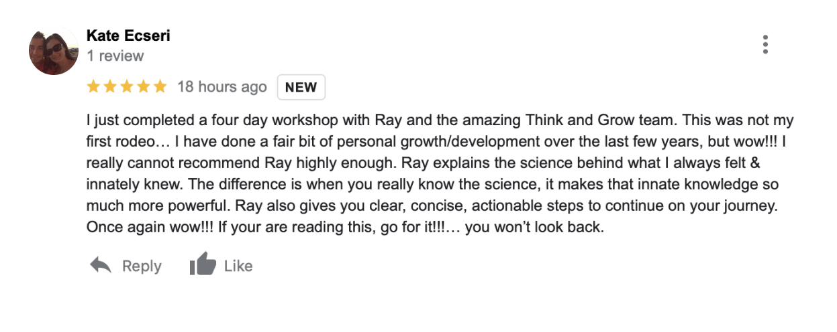Viewport: 837px width, 332px height.
Task: Click the "1 review" count text
Action: 115,56
